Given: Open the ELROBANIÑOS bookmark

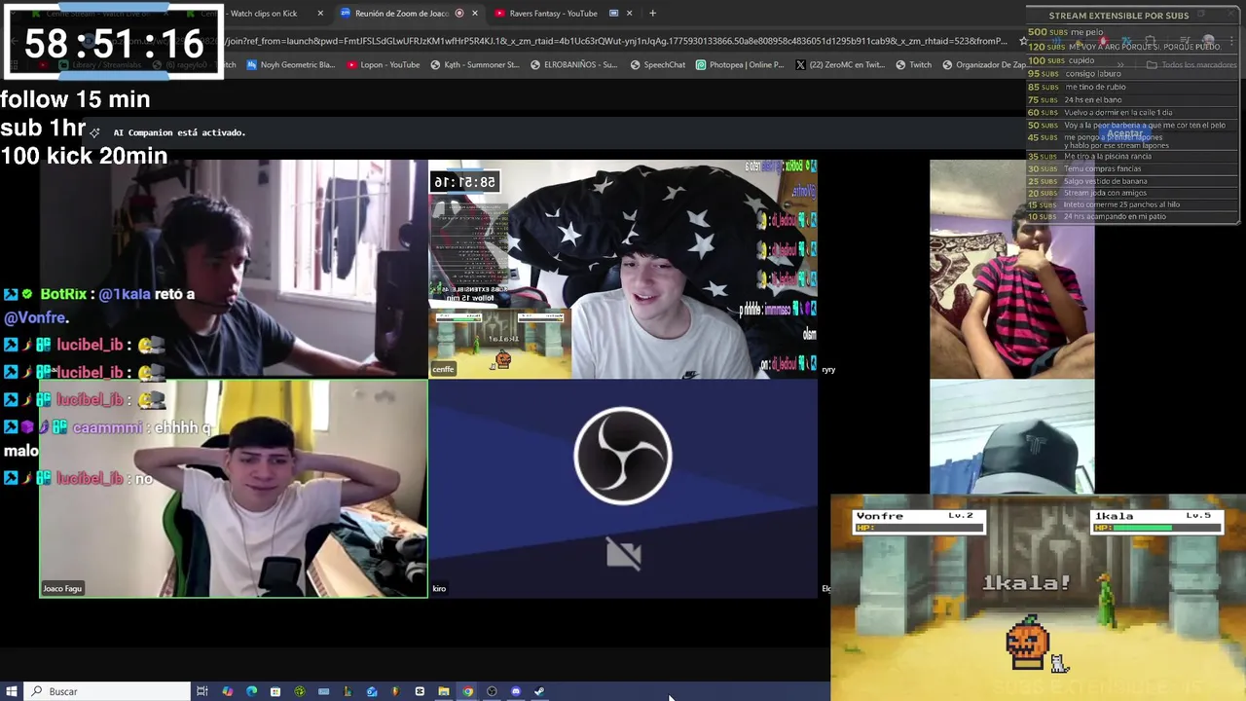Looking at the screenshot, I should (573, 65).
